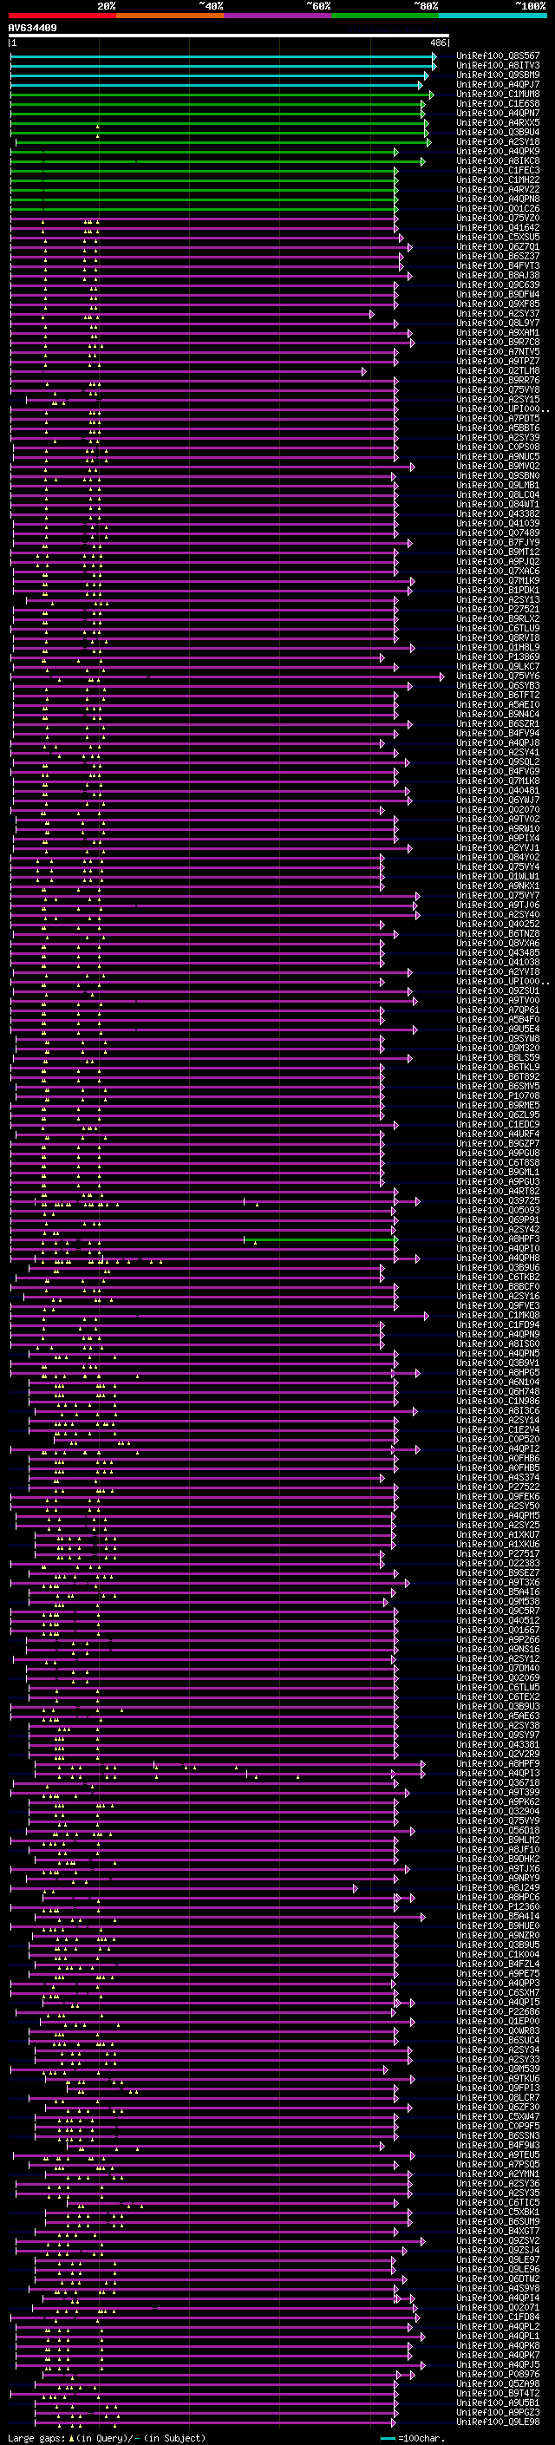Viewport: 555px width, 2445px height.
Task: Open hit UniRef100_A7PDT5
Action: tap(498, 419)
